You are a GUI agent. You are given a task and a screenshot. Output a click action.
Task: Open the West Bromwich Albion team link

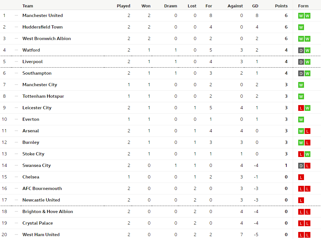(x=47, y=38)
